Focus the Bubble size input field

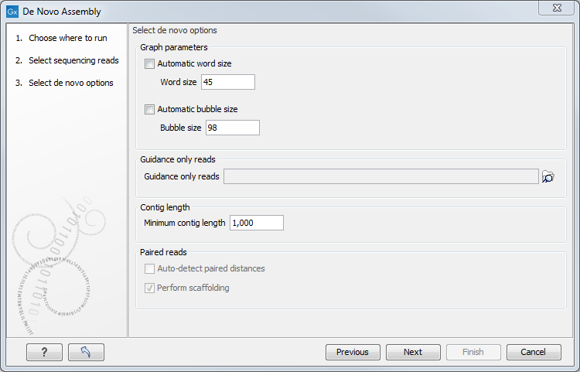(232, 128)
